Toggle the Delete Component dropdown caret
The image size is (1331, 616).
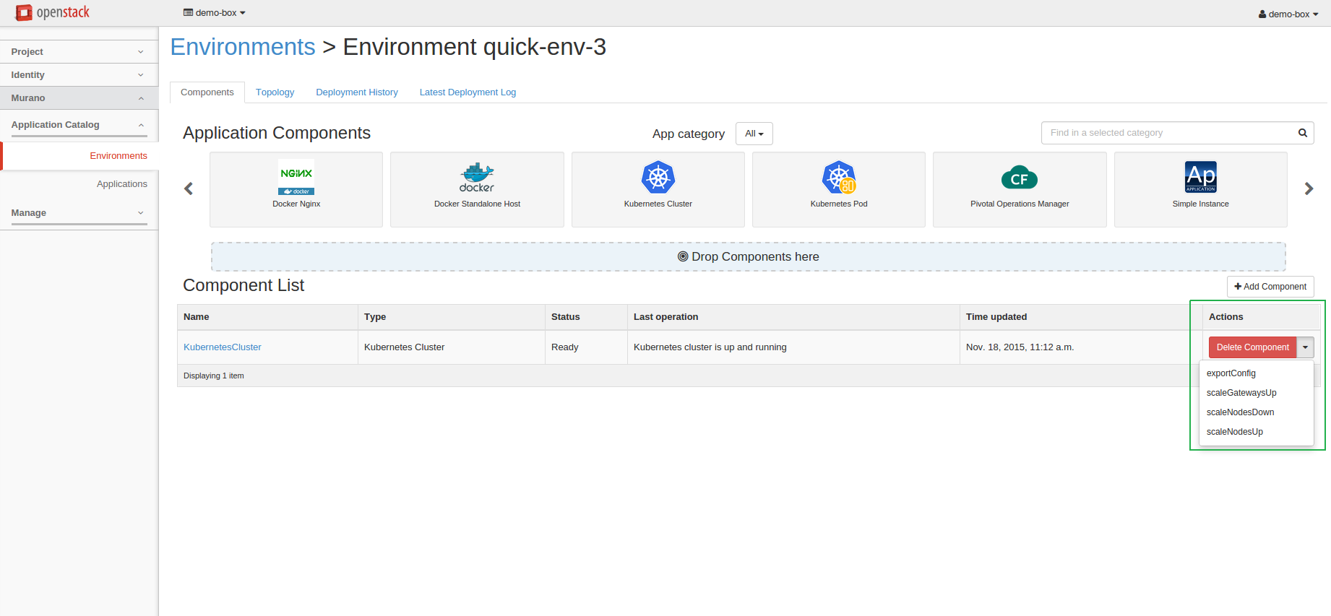coord(1305,347)
